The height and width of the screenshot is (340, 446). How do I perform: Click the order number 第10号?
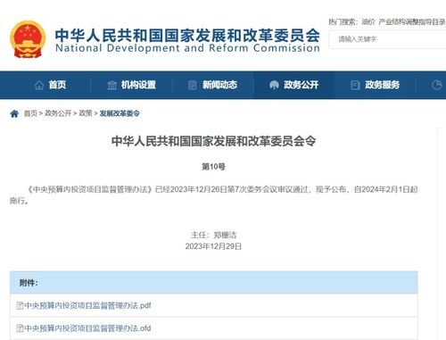tap(213, 167)
